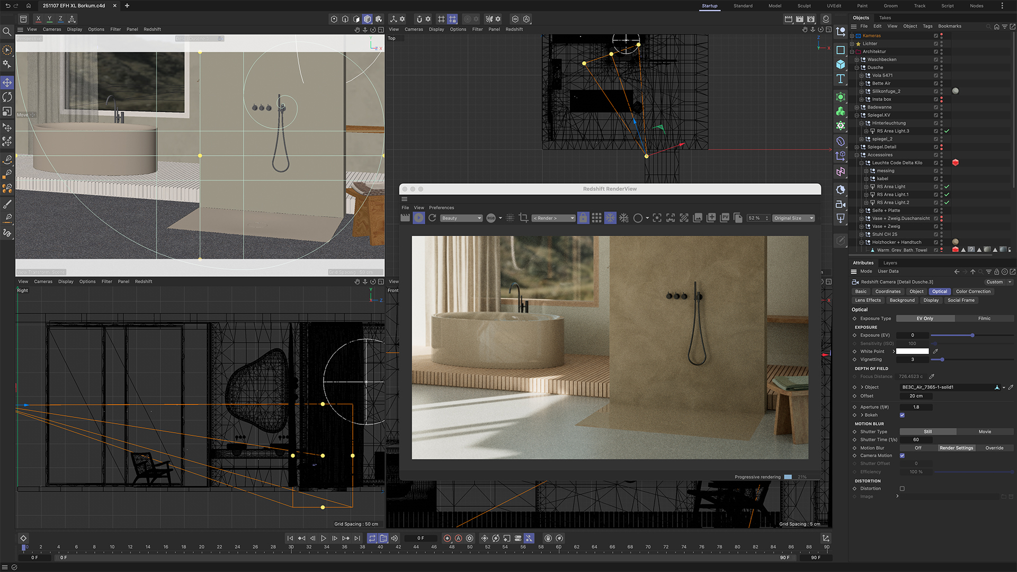
Task: Open the Preferences menu in RenderView
Action: (441, 208)
